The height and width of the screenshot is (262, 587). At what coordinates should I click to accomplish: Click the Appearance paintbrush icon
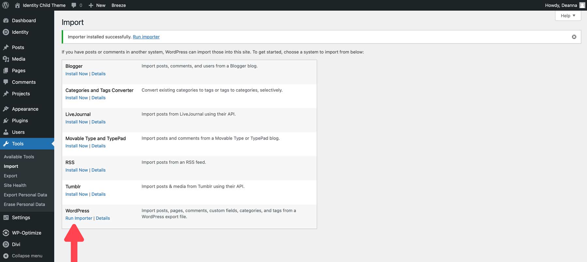point(6,109)
